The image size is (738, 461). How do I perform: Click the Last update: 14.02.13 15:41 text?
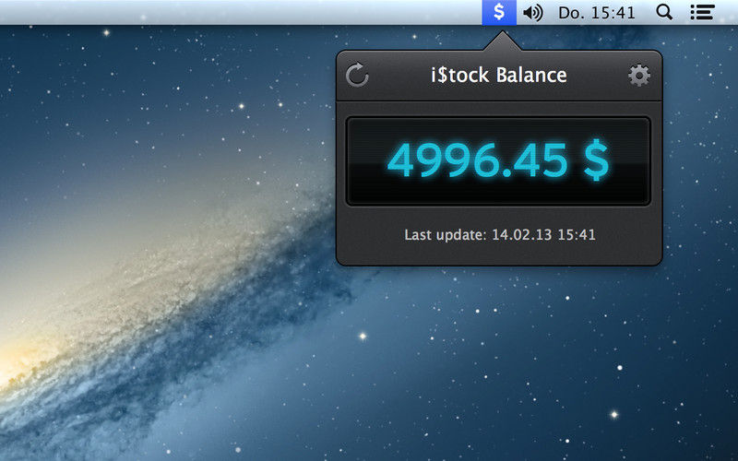pyautogui.click(x=500, y=234)
